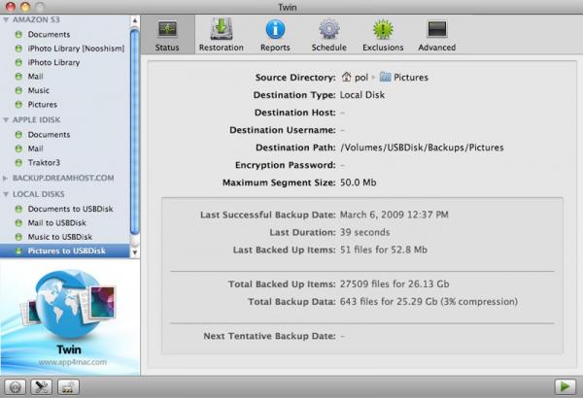Viewport: 583px width, 398px height.
Task: Select Music to USBDisk
Action: click(60, 237)
